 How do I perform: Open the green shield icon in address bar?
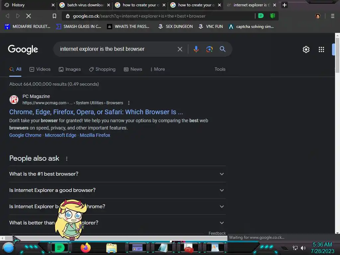click(x=273, y=16)
